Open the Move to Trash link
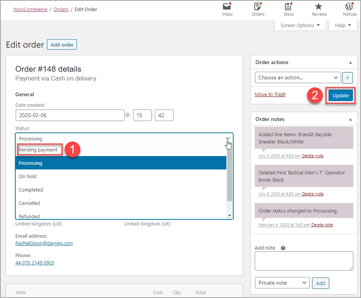 270,95
